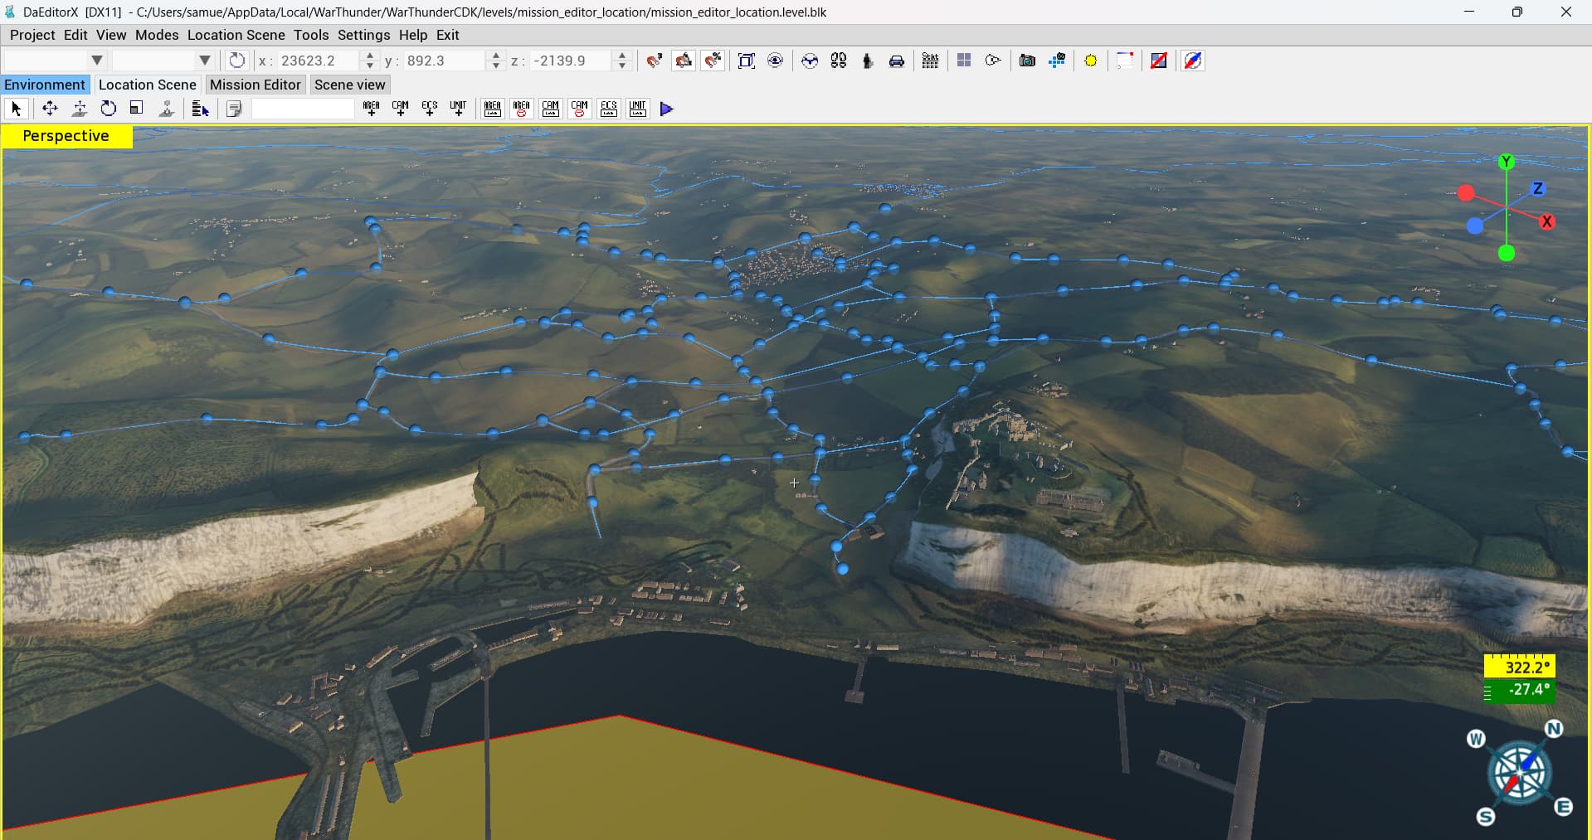The width and height of the screenshot is (1592, 840).
Task: Open the Perspective viewport menu
Action: coord(66,136)
